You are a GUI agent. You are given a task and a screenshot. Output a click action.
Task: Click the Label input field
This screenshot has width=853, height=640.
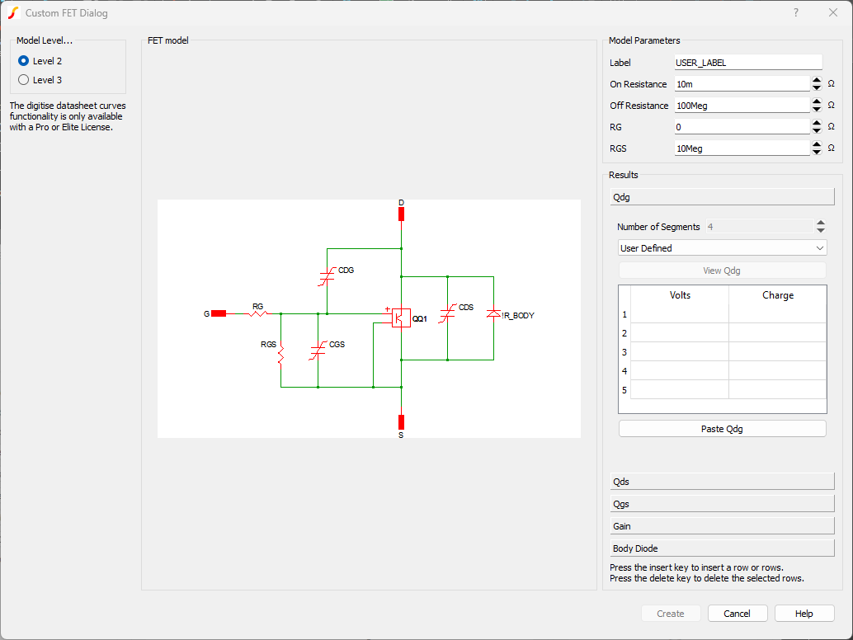click(x=747, y=63)
